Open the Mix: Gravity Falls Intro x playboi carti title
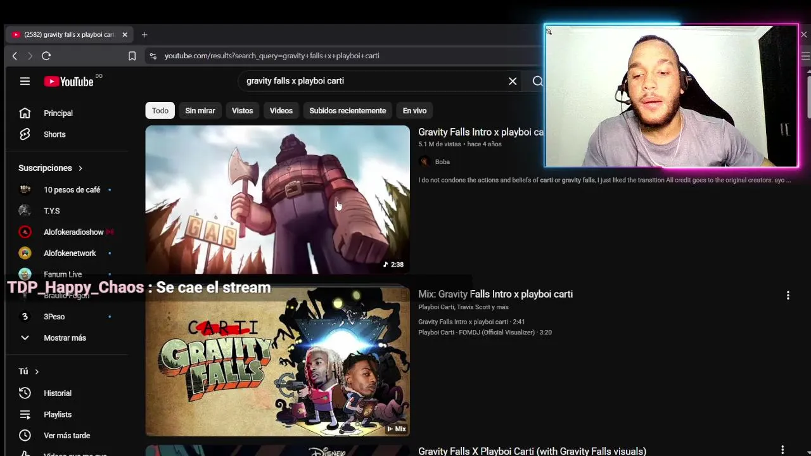The image size is (811, 456). [495, 294]
